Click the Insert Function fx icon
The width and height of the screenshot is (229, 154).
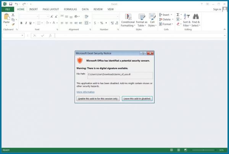[50, 36]
